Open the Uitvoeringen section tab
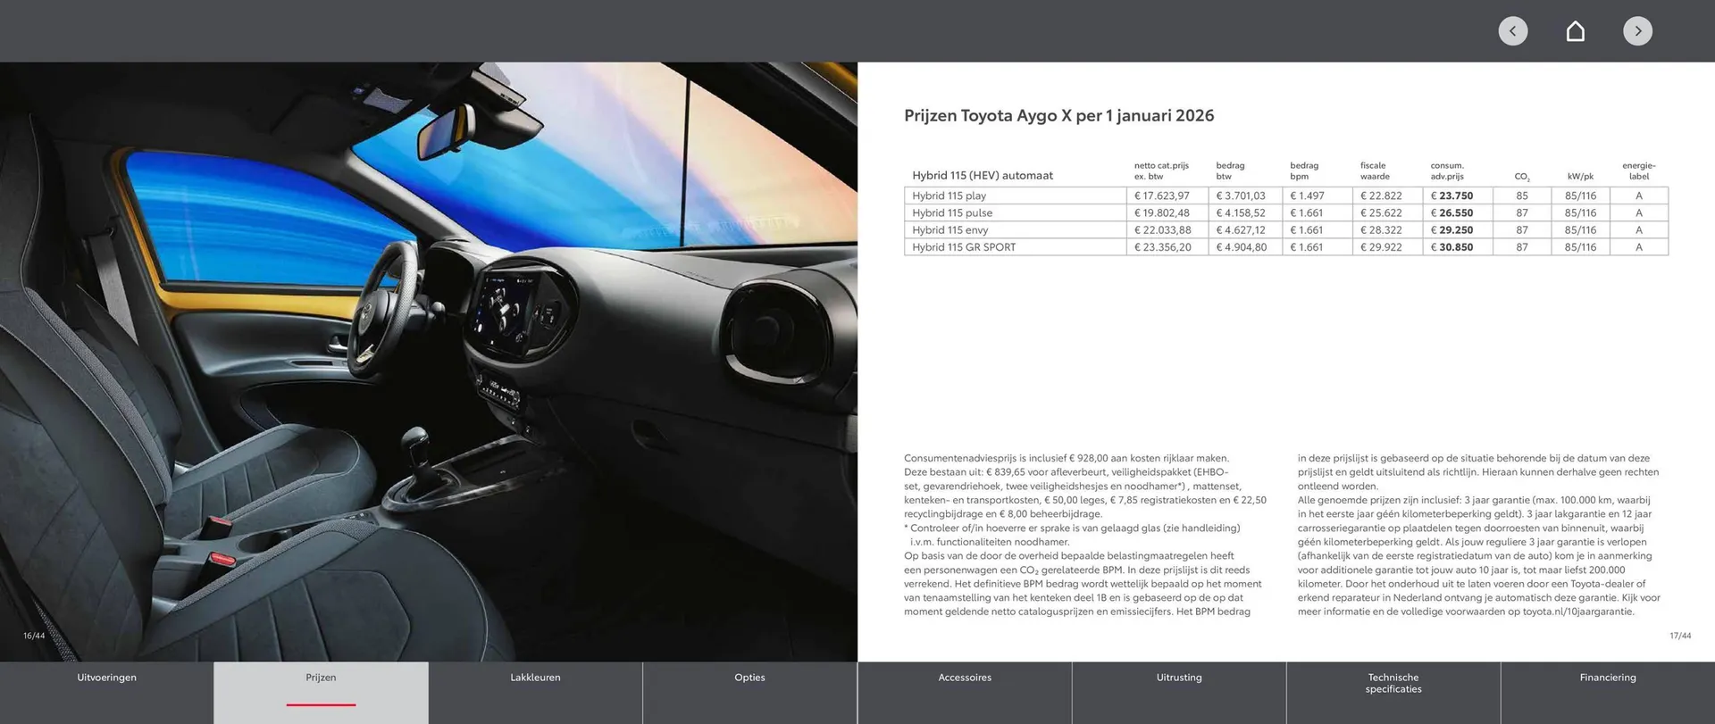Screen dimensions: 1715x724 pyautogui.click(x=107, y=693)
